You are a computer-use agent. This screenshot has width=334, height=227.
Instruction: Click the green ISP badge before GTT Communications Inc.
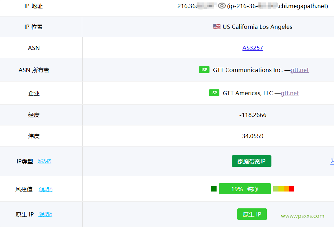coord(204,70)
